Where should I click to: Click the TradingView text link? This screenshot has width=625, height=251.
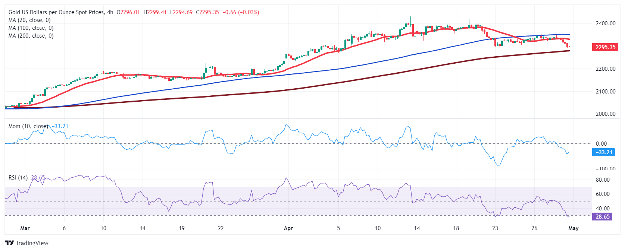coord(32,243)
